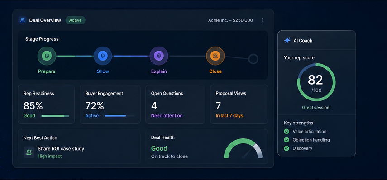Select the Explain stage circle icon

coord(159,56)
